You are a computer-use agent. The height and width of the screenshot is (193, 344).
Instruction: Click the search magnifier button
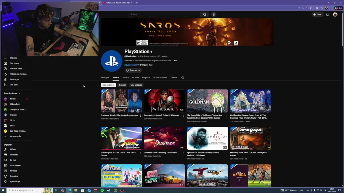pyautogui.click(x=205, y=14)
